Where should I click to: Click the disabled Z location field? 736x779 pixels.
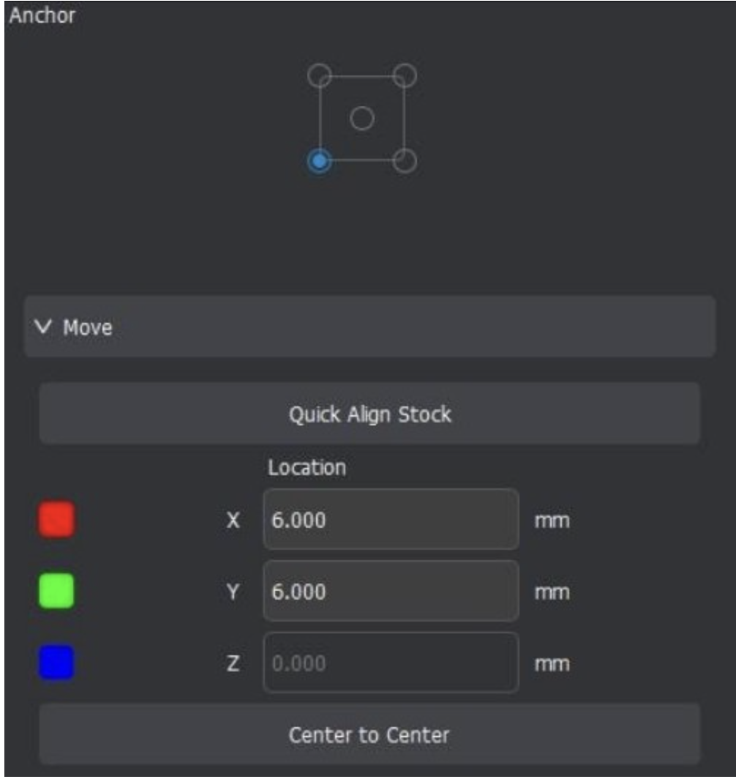tap(391, 663)
